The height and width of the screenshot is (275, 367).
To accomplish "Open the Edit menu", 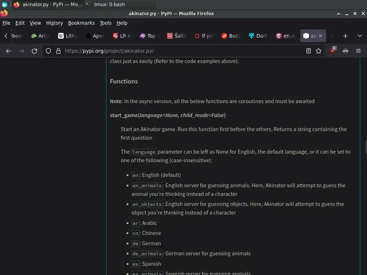I will tap(20, 23).
